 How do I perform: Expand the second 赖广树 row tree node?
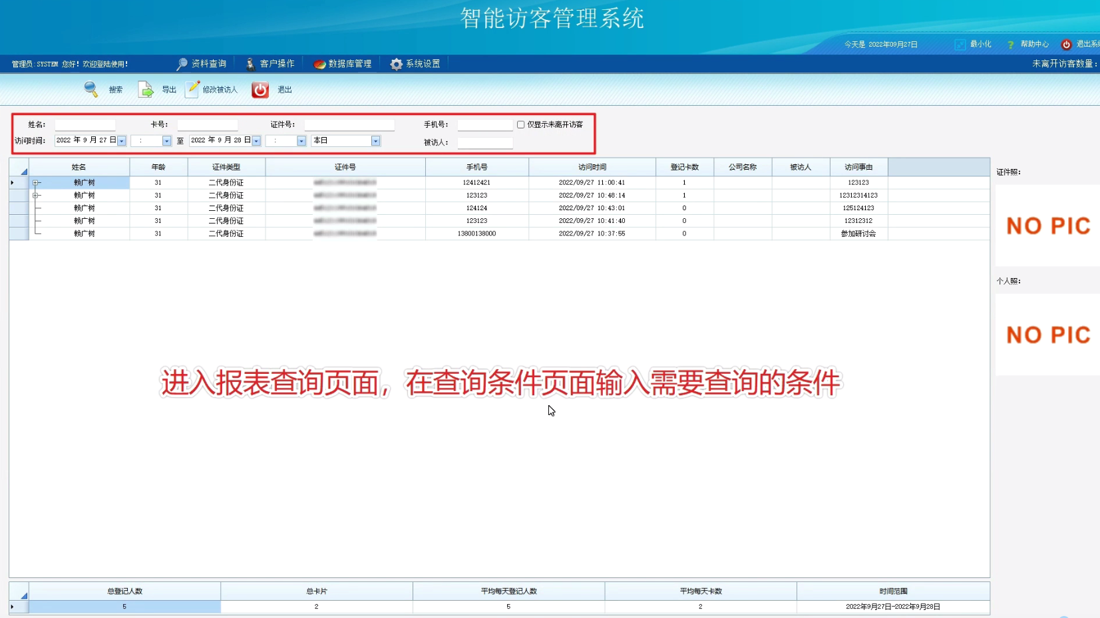point(36,196)
